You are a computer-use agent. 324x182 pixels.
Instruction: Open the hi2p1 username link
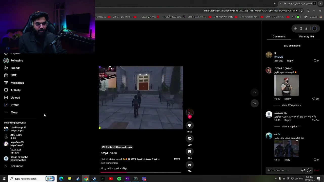104,153
